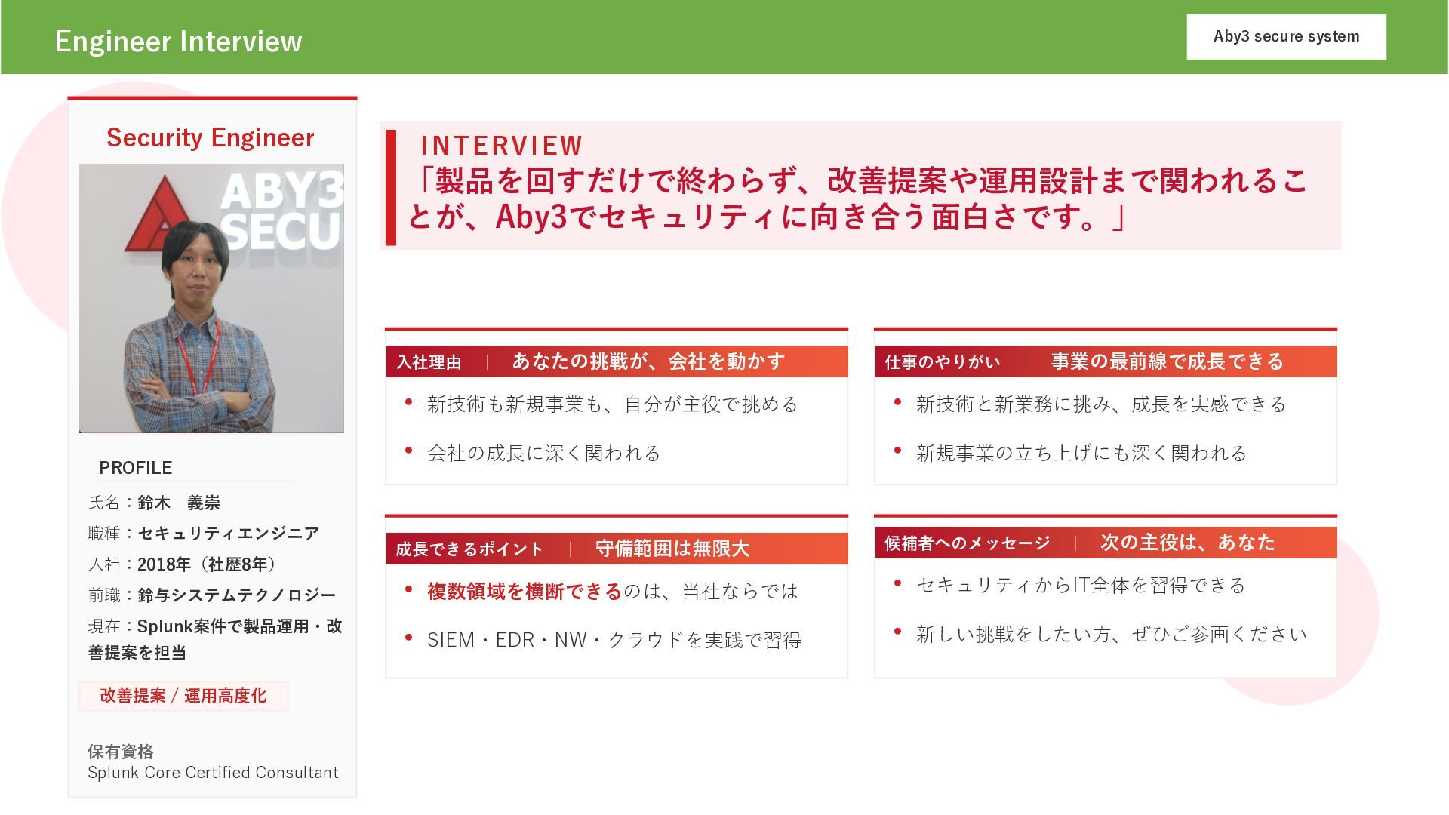The height and width of the screenshot is (815, 1449).
Task: Click the profile photo of the engineer
Action: (211, 298)
